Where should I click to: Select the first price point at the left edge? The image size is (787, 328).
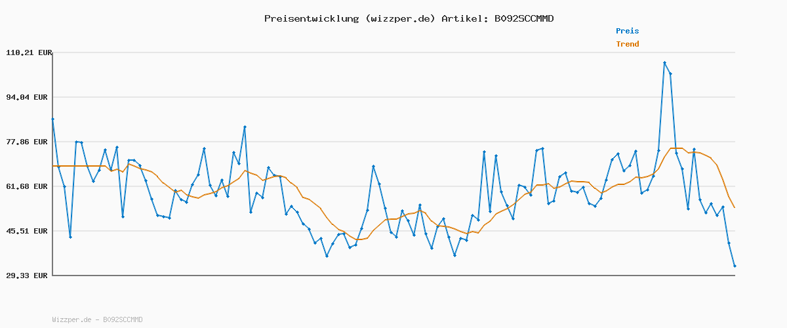52,119
